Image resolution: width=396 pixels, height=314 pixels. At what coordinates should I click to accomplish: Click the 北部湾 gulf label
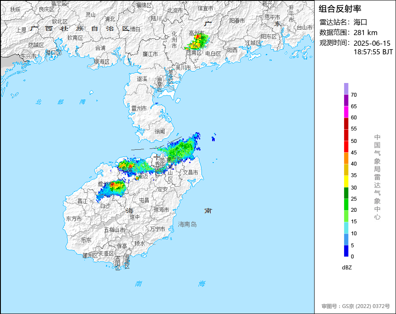coord(60,102)
